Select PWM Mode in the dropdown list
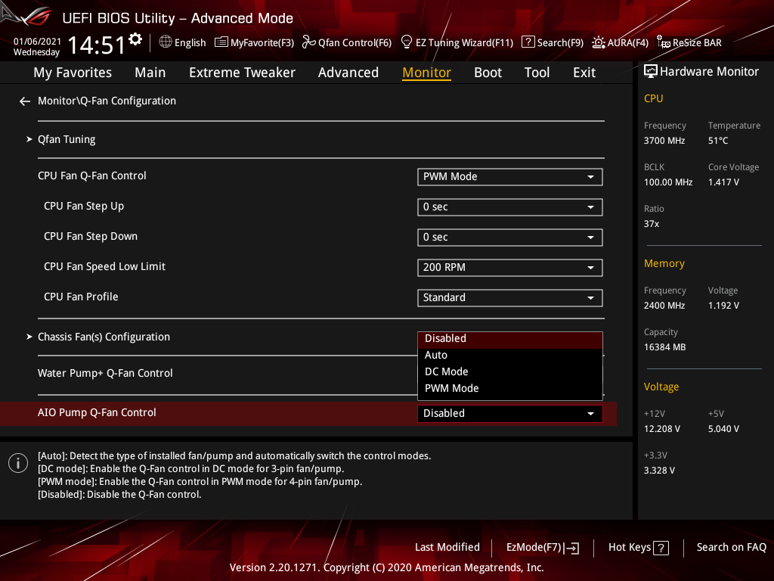This screenshot has width=774, height=581. click(510, 388)
